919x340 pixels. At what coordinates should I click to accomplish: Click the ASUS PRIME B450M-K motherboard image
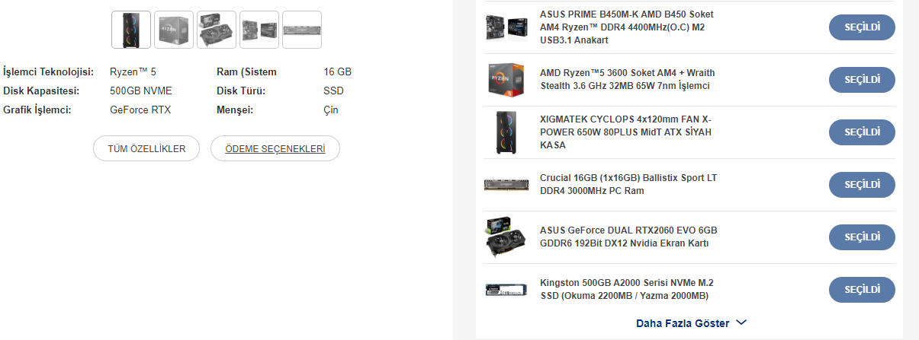(506, 27)
